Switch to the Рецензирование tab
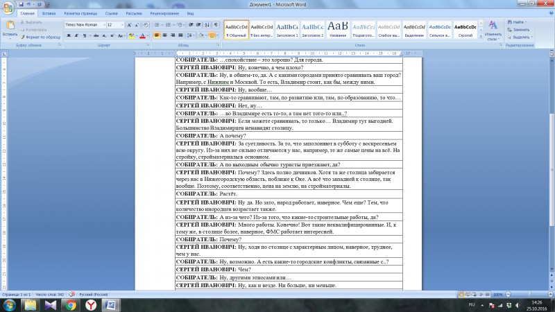 164,13
